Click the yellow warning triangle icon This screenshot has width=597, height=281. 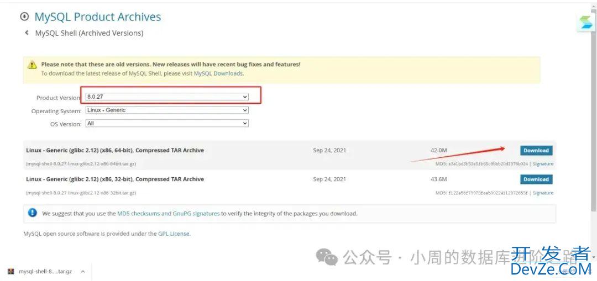[32, 65]
